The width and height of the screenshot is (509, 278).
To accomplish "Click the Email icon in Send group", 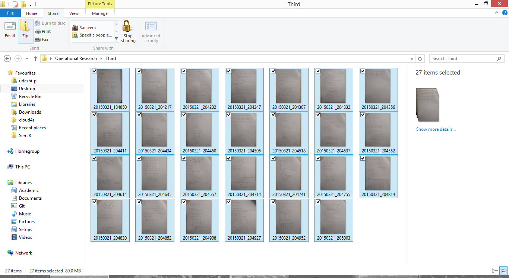I will [x=10, y=27].
